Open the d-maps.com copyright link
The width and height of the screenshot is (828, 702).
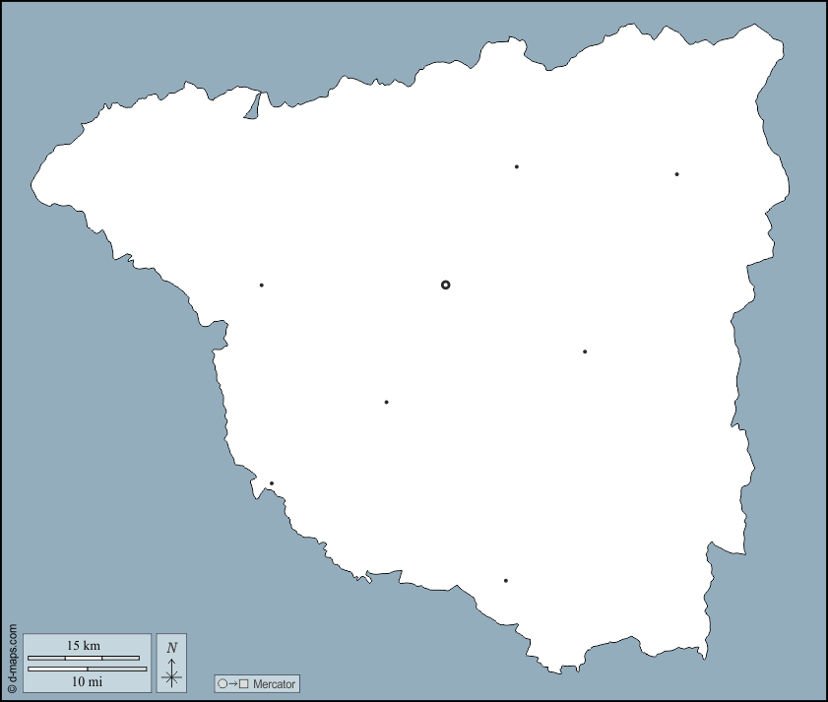[x=12, y=658]
